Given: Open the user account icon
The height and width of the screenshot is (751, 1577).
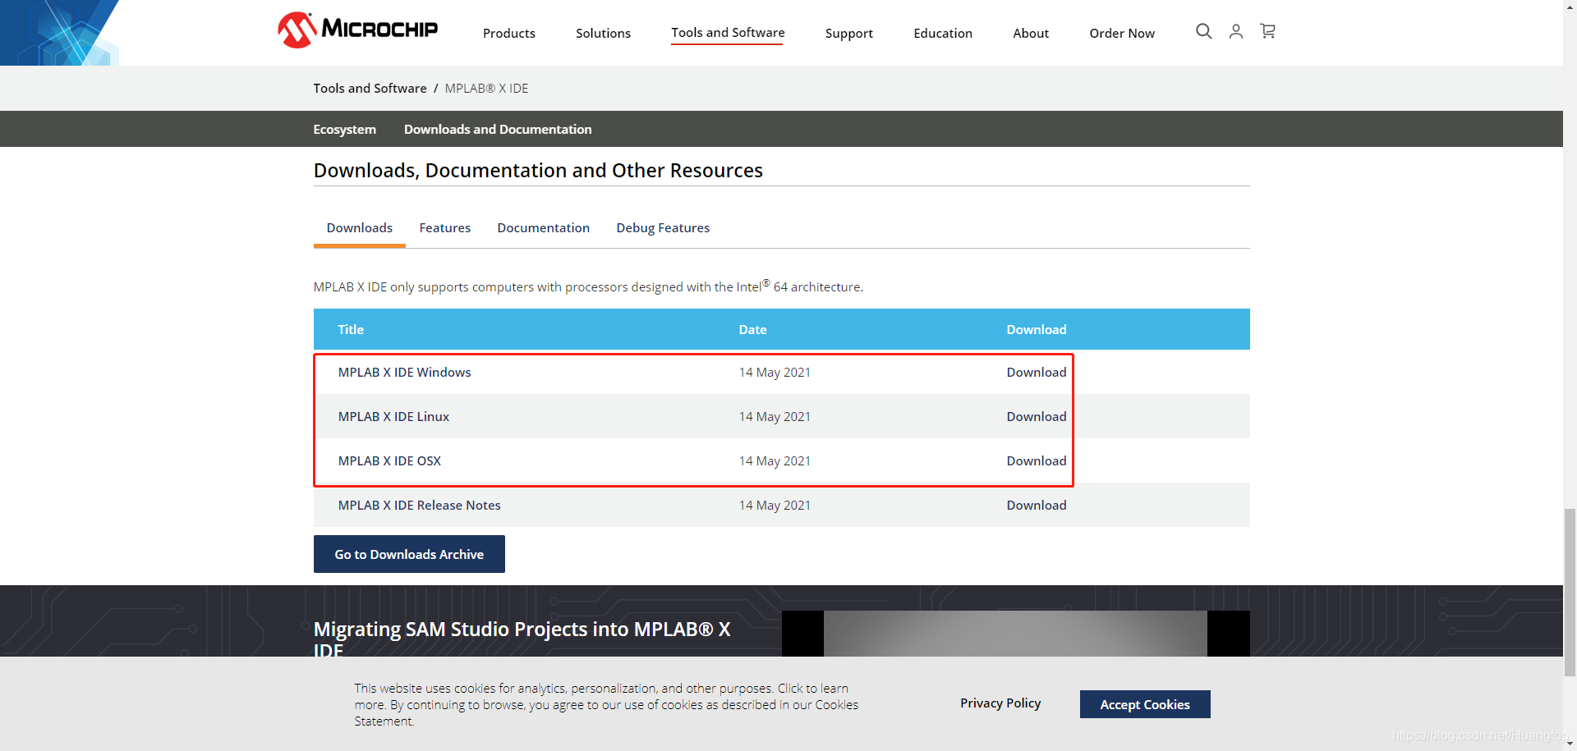Looking at the screenshot, I should (1236, 31).
